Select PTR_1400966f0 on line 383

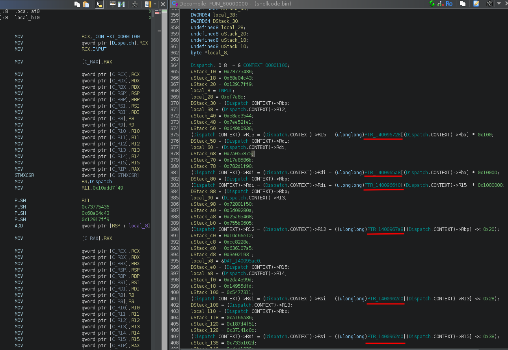[x=383, y=185]
